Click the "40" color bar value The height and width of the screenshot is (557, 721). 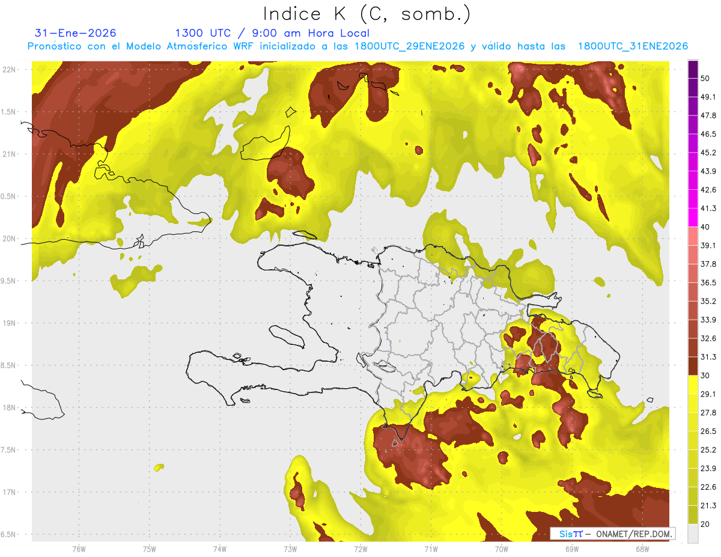tap(705, 227)
